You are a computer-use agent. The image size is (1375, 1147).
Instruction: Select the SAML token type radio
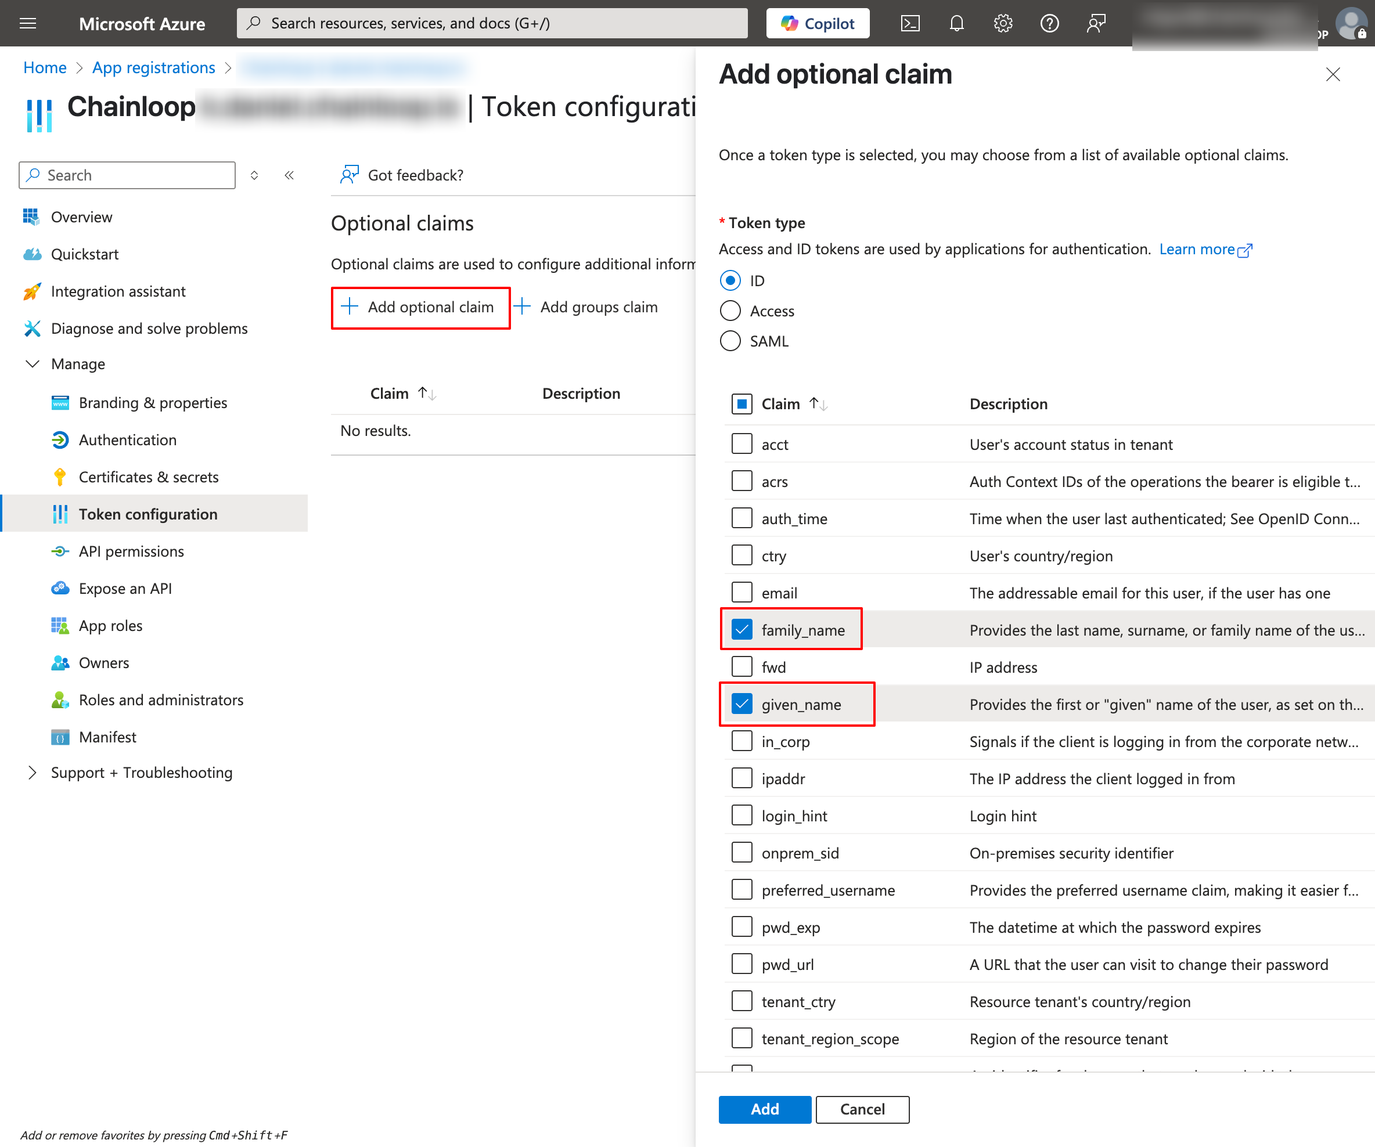(x=730, y=341)
